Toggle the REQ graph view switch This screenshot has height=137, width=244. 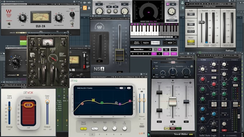pyautogui.click(x=122, y=88)
